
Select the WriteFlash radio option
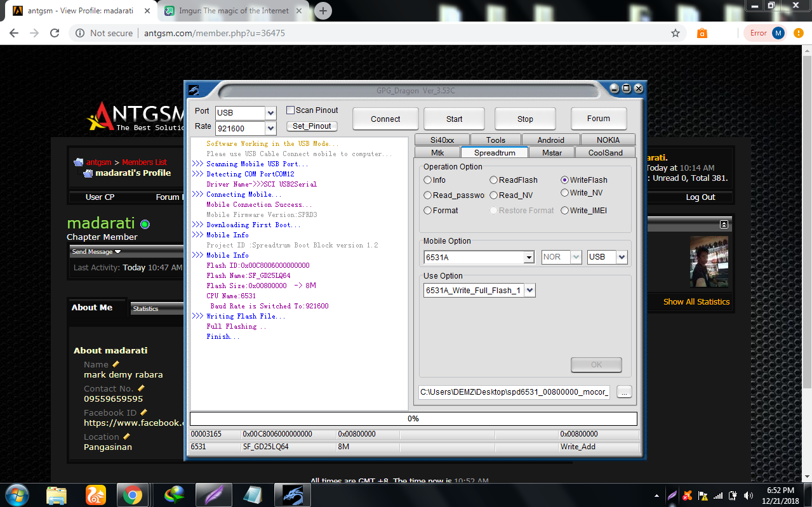(x=564, y=180)
